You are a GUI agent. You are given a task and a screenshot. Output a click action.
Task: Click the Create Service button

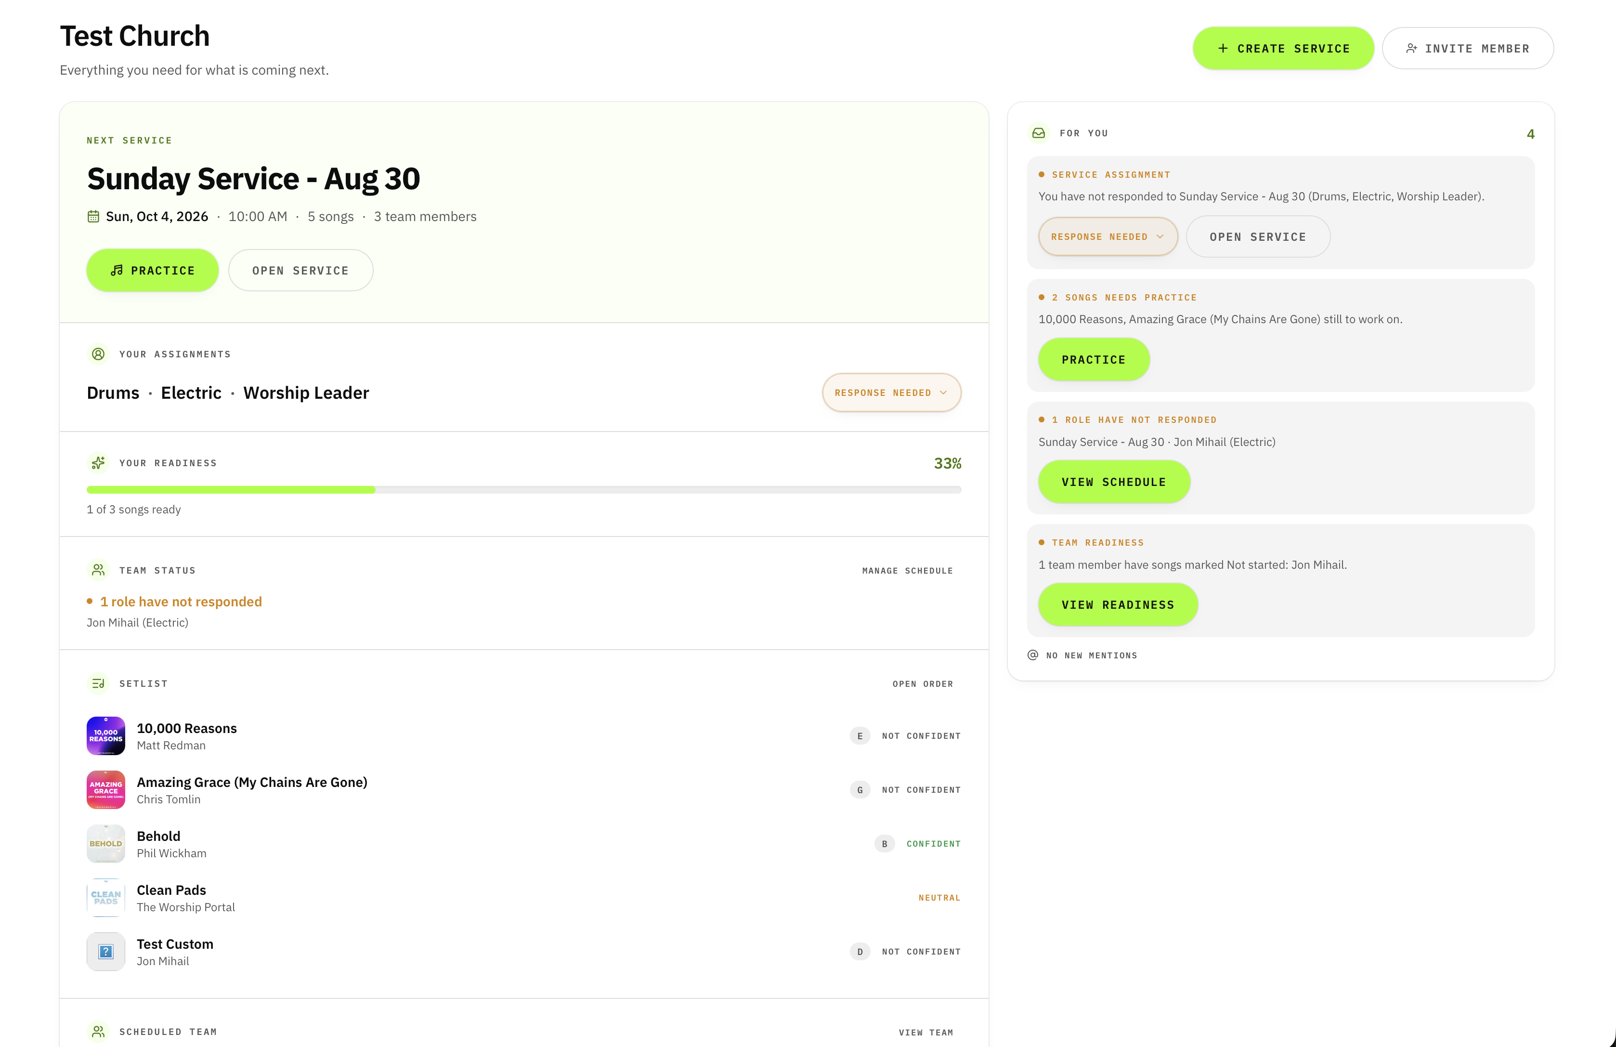coord(1283,48)
